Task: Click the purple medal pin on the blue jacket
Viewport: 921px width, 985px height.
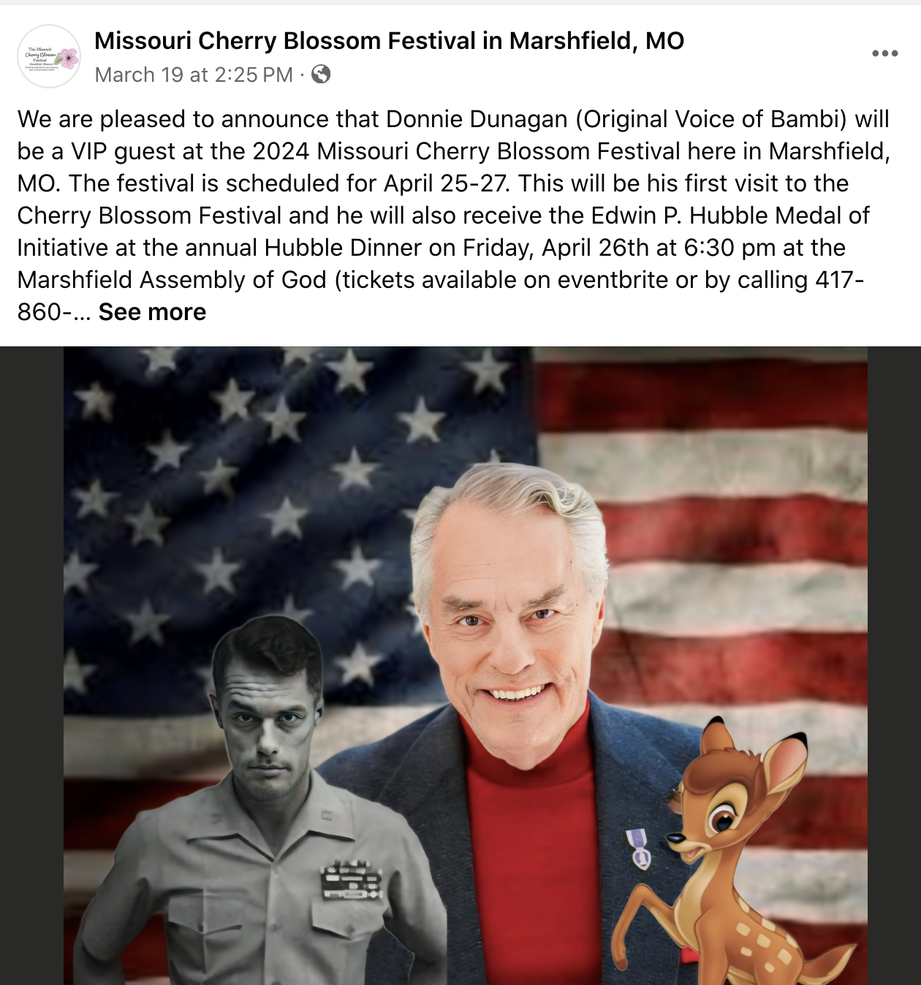Action: pyautogui.click(x=639, y=849)
